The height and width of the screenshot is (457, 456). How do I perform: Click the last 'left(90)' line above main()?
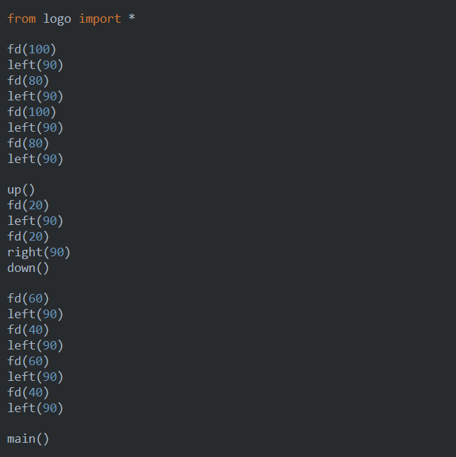(x=36, y=408)
